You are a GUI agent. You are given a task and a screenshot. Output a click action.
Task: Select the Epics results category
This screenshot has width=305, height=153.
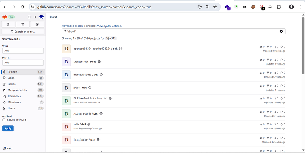tap(23, 78)
